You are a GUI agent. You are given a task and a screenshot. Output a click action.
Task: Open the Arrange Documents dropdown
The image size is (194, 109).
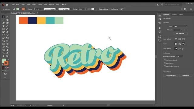click(64, 5)
